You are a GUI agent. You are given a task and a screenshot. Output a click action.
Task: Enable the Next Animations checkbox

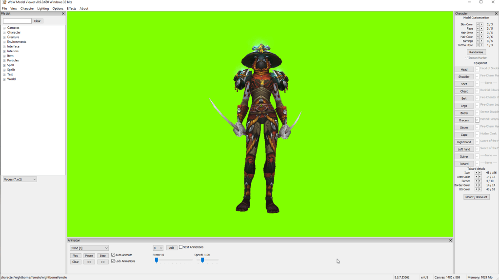(x=181, y=247)
